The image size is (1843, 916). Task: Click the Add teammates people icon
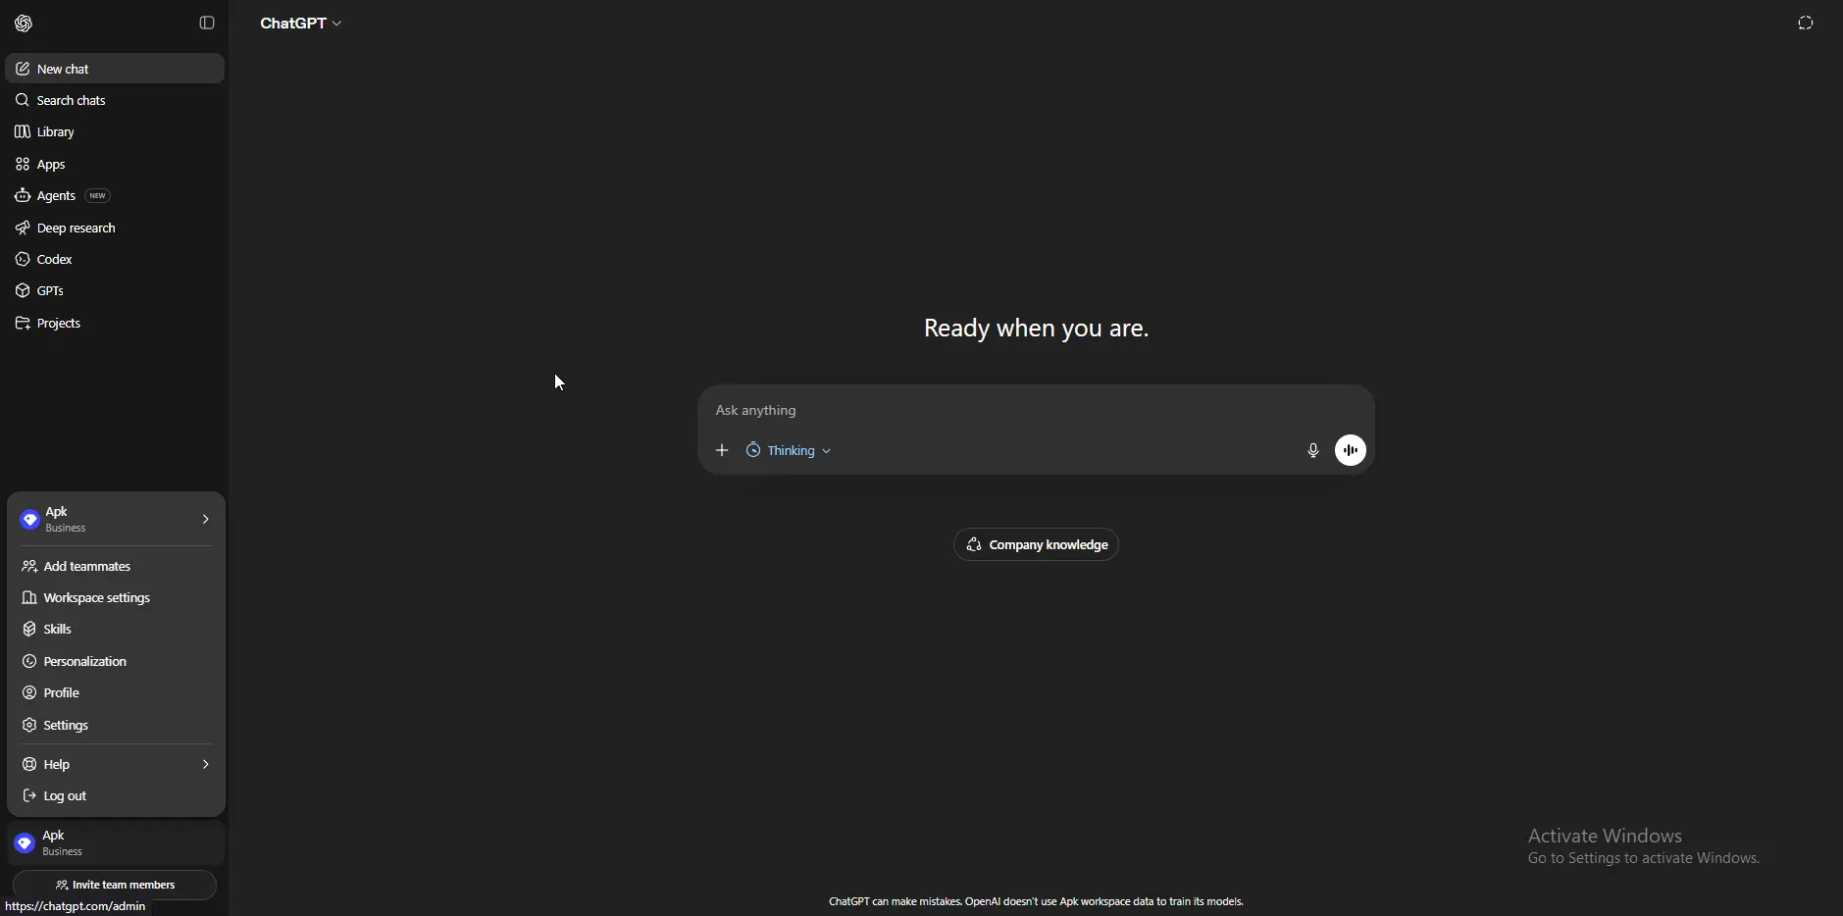[29, 566]
